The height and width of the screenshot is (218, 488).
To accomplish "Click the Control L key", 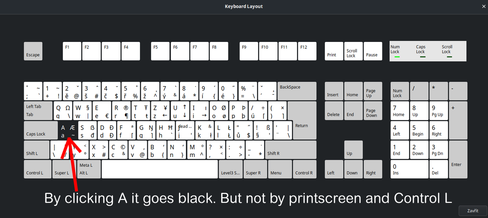I will pyautogui.click(x=37, y=169).
